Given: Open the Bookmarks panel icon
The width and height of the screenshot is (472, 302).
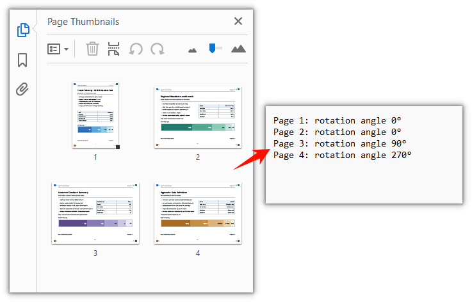Looking at the screenshot, I should (x=22, y=60).
